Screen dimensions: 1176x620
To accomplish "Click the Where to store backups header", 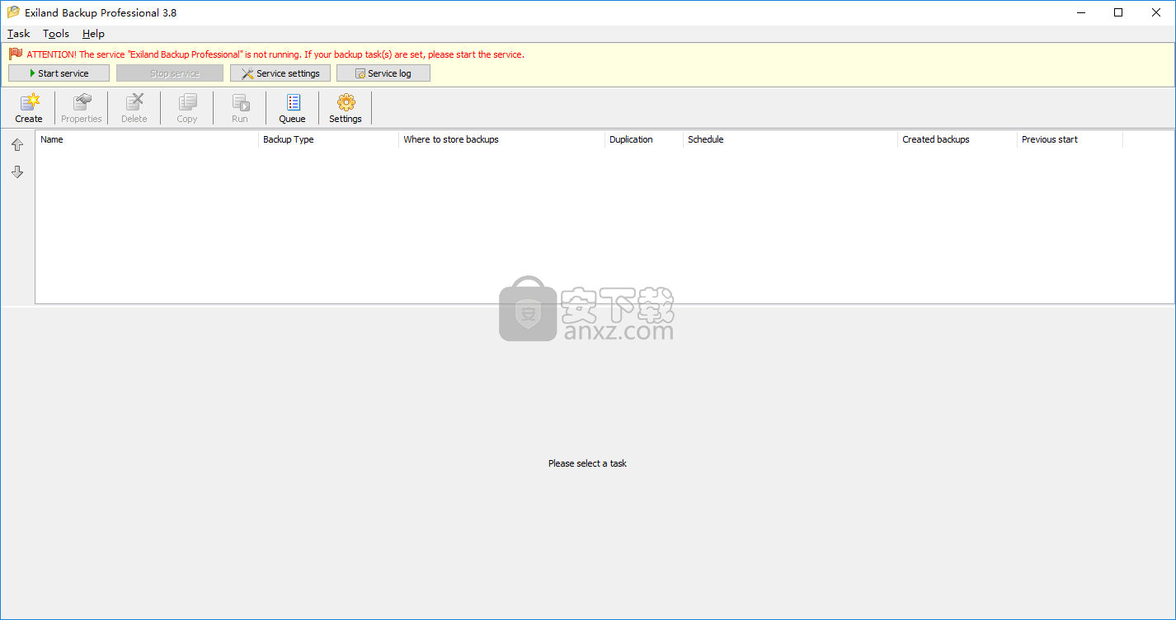I will click(501, 139).
